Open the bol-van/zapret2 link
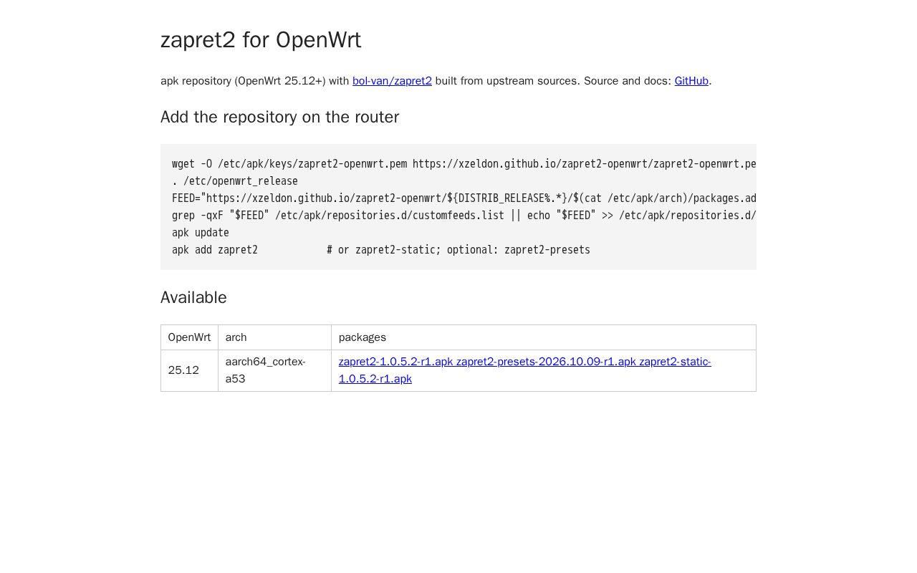The height and width of the screenshot is (573, 917). pos(392,81)
